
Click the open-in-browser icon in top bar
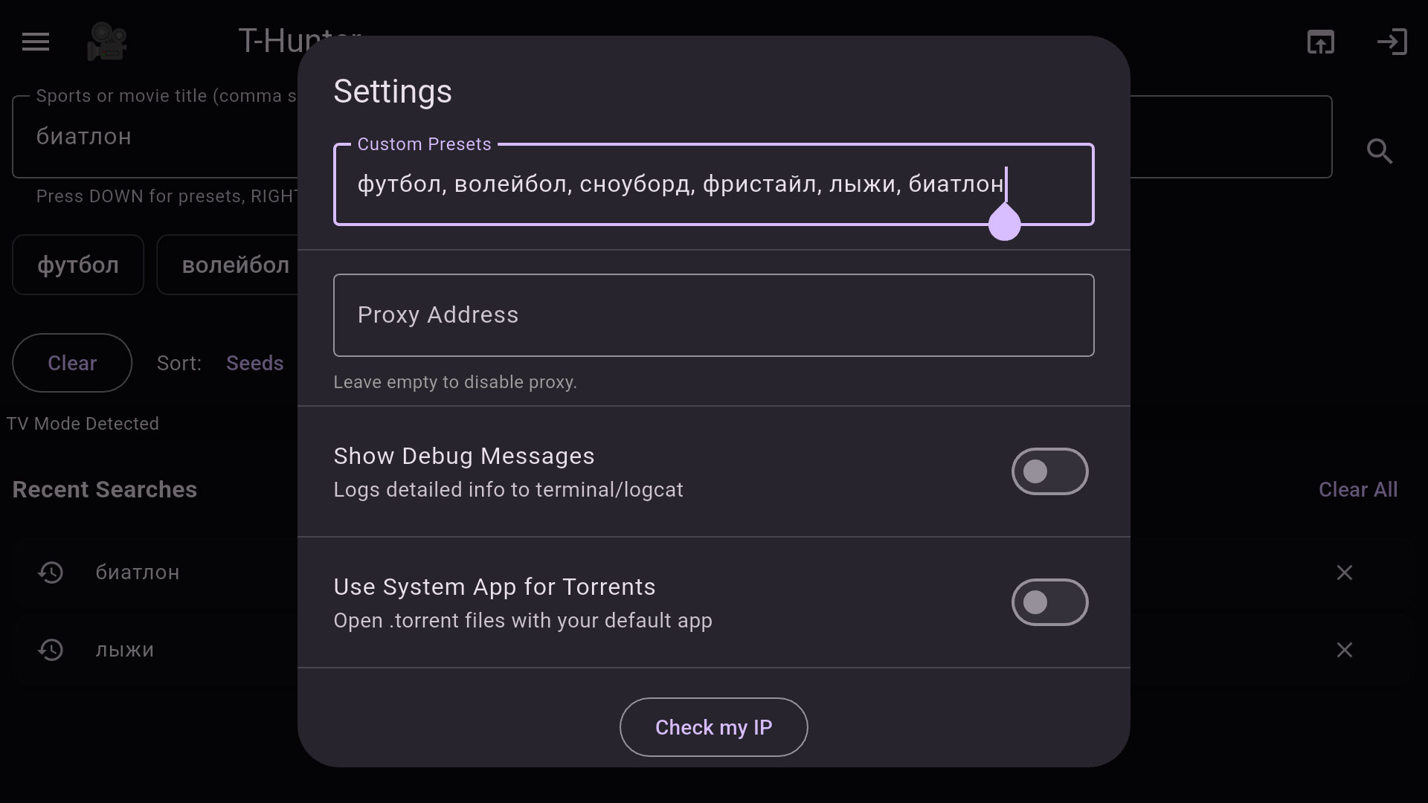[x=1320, y=42]
